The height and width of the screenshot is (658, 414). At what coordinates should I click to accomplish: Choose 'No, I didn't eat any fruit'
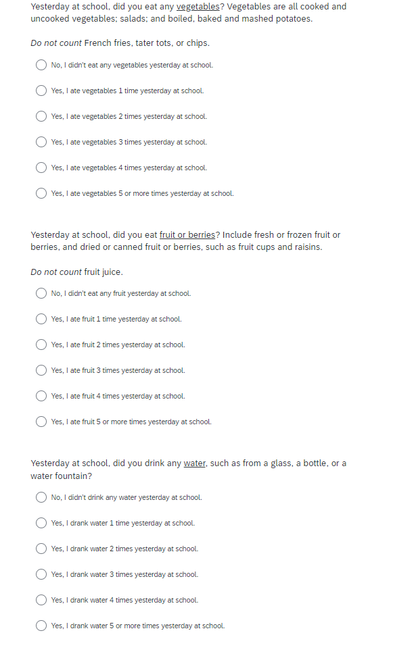[41, 294]
